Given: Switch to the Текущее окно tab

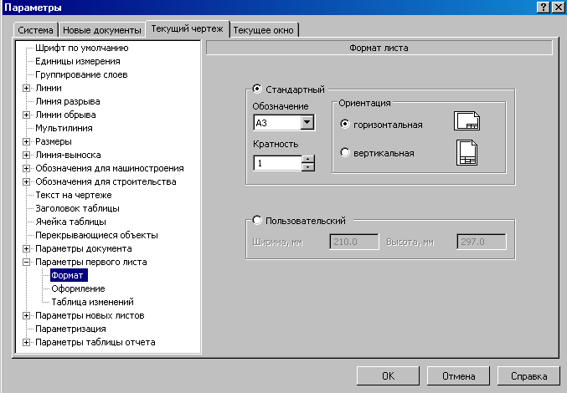Looking at the screenshot, I should click(263, 30).
